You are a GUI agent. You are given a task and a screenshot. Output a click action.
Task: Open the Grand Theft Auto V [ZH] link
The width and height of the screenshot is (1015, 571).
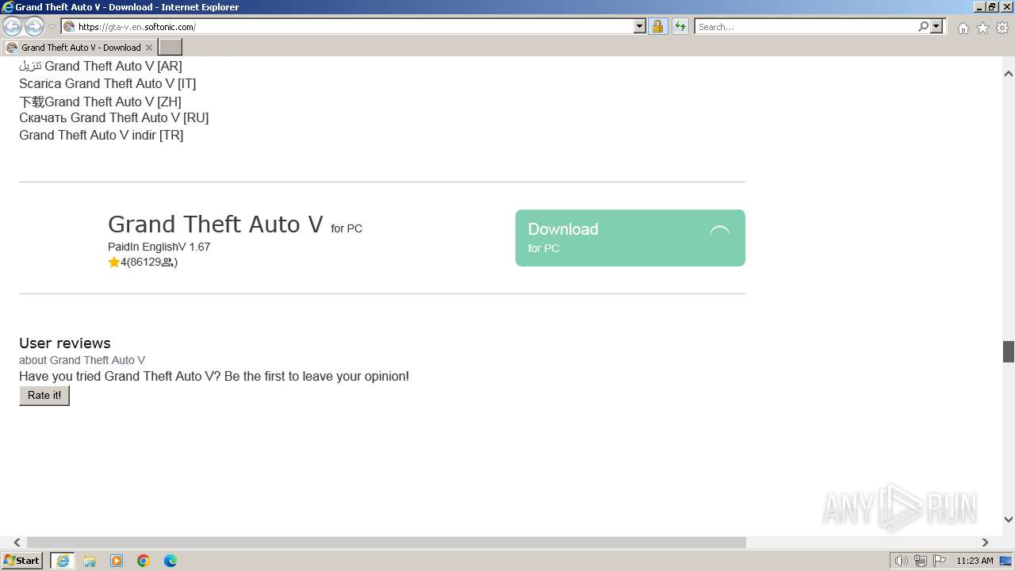point(100,102)
